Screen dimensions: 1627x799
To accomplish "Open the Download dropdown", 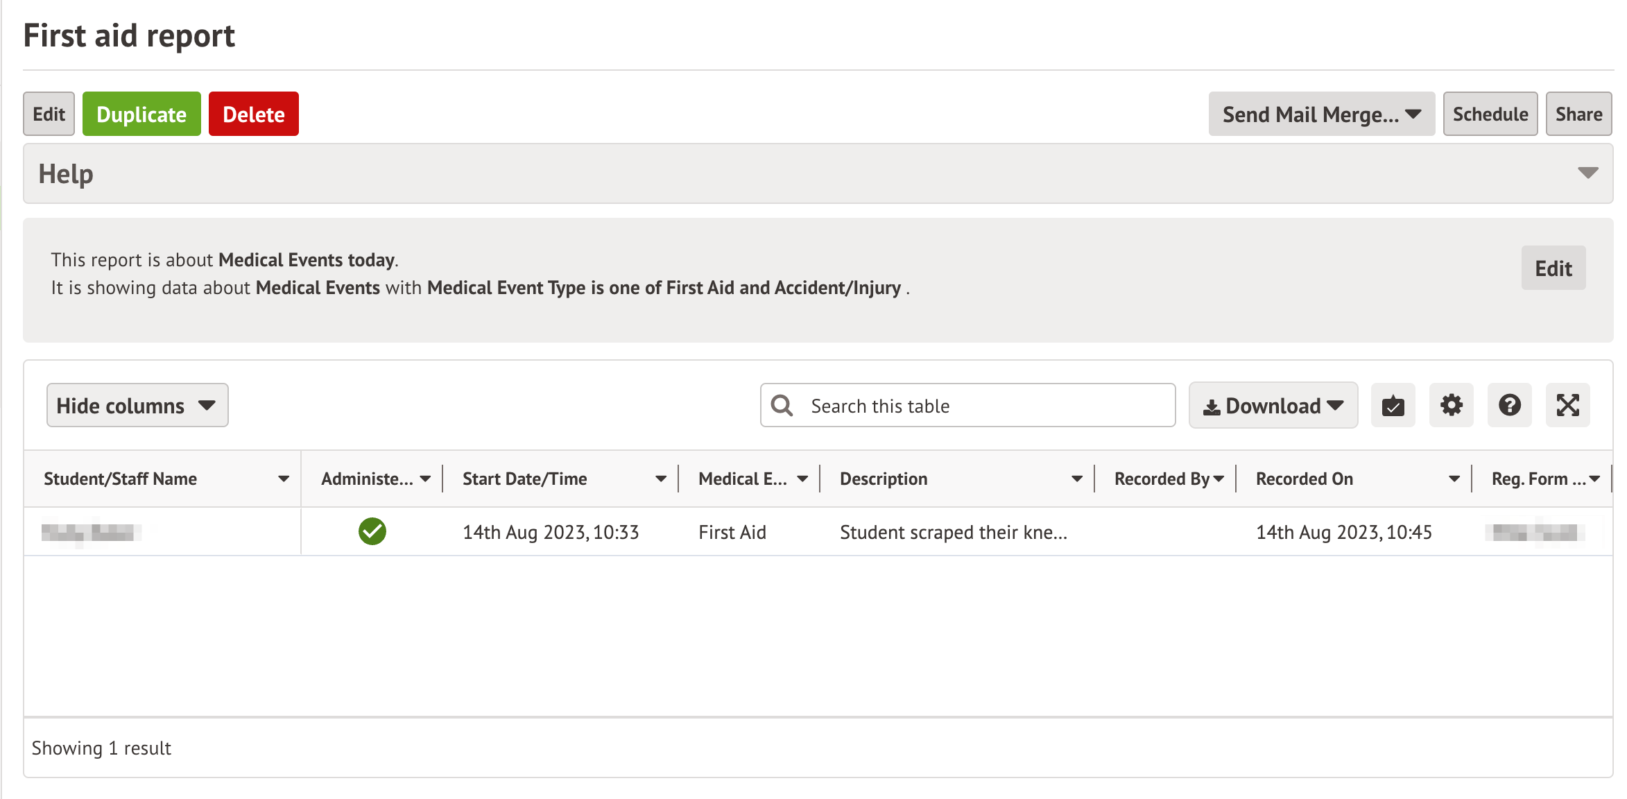I will coord(1273,405).
